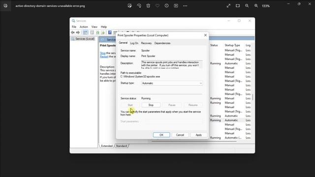Toggle full screen with expand arrows

(228, 6)
